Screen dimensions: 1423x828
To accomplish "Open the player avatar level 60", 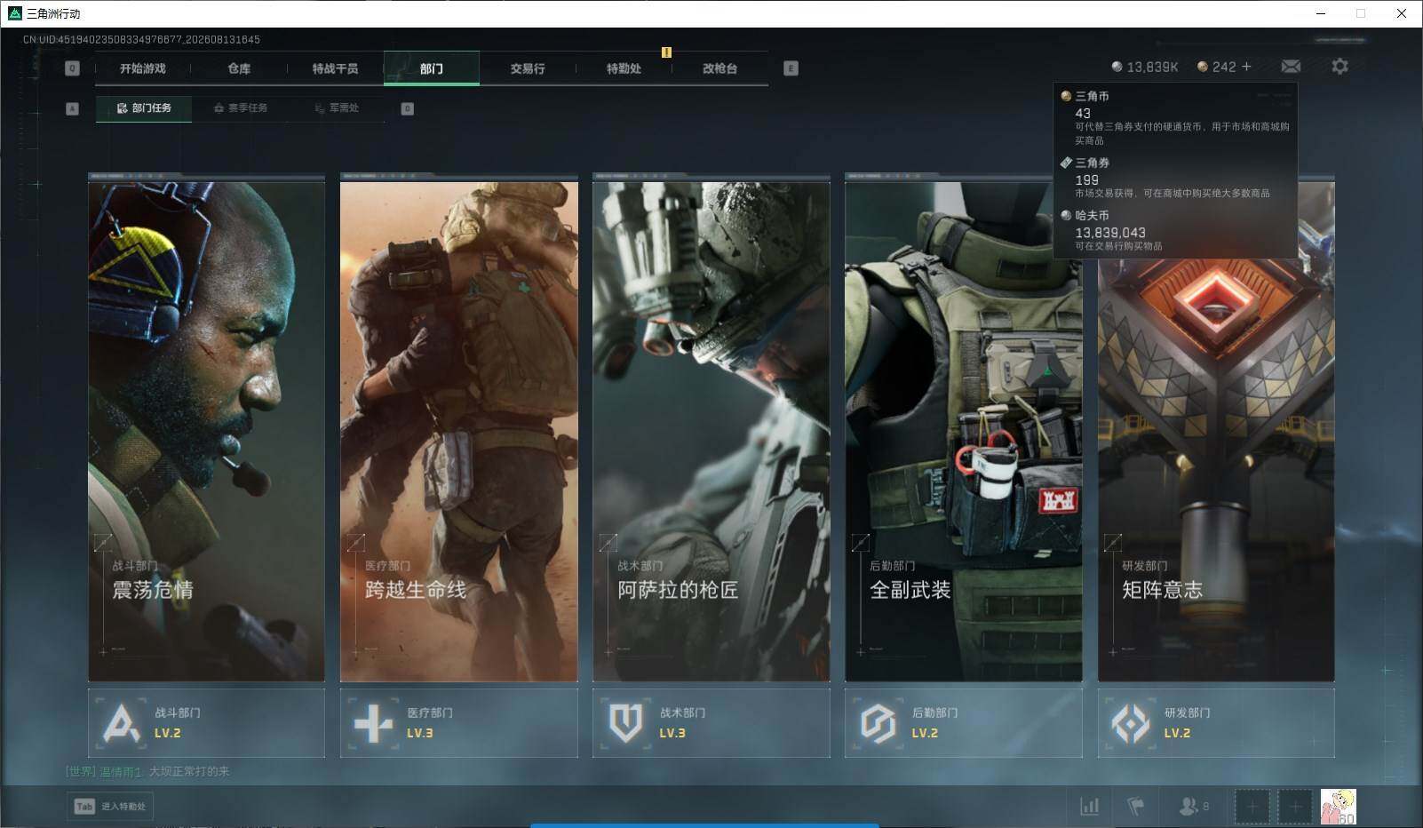I will (1338, 807).
